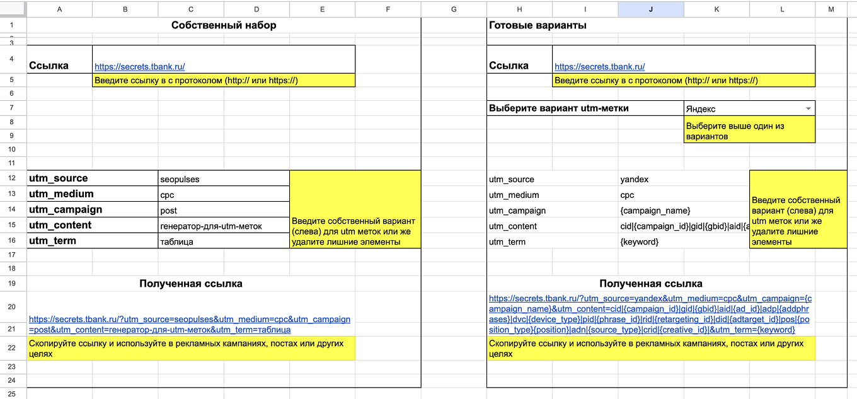
Task: Open generated link with utm_source=seopulses
Action: click(x=190, y=324)
